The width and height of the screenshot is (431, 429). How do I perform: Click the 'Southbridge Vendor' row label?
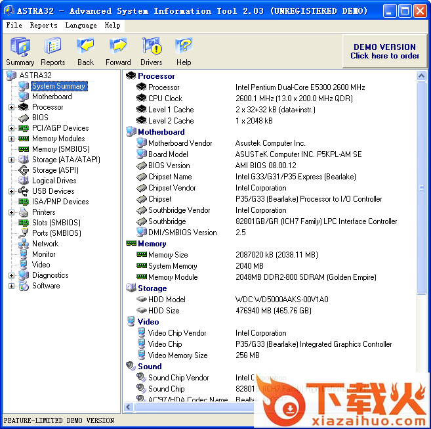pos(179,210)
